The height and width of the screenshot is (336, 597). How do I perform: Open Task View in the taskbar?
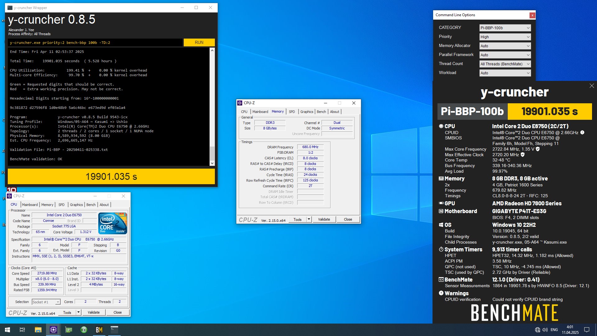pyautogui.click(x=22, y=330)
